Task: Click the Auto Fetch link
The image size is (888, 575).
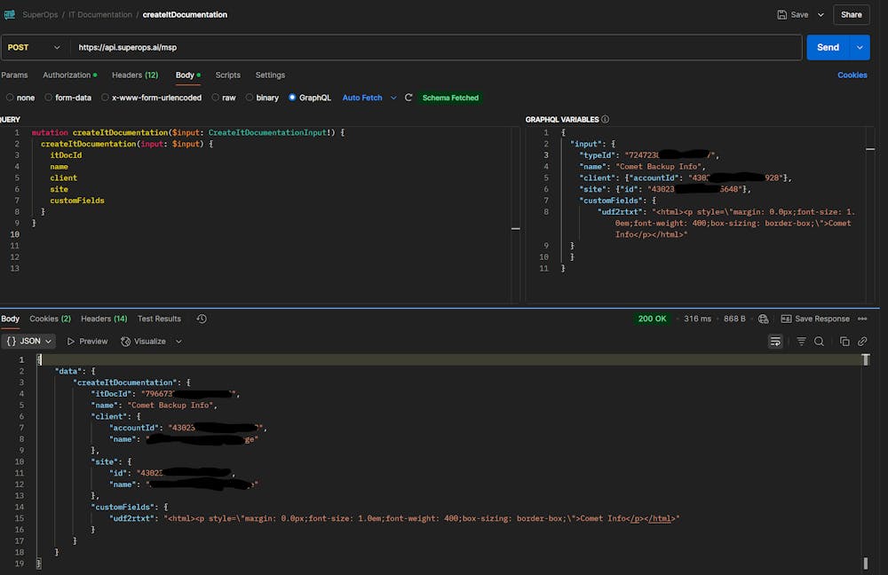Action: (363, 98)
